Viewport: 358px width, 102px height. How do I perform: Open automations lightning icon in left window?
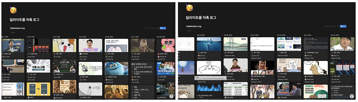coord(150,28)
